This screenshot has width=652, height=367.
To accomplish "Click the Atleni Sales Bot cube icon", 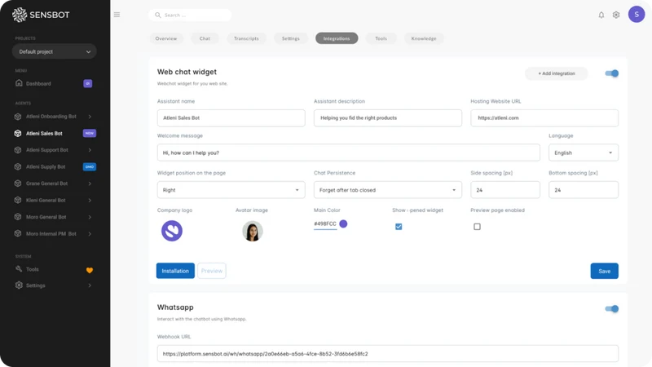I will point(18,133).
